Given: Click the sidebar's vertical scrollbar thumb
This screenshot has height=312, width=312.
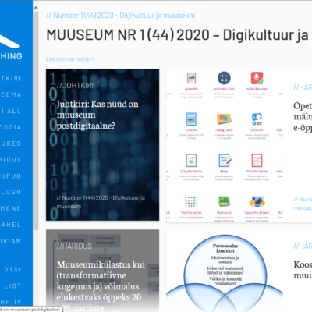Looking at the screenshot, I should [36, 121].
